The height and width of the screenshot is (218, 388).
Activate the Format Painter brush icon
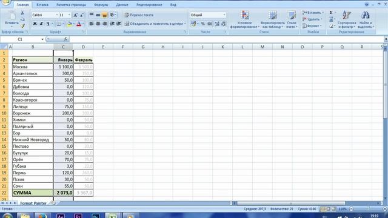[x=22, y=25]
